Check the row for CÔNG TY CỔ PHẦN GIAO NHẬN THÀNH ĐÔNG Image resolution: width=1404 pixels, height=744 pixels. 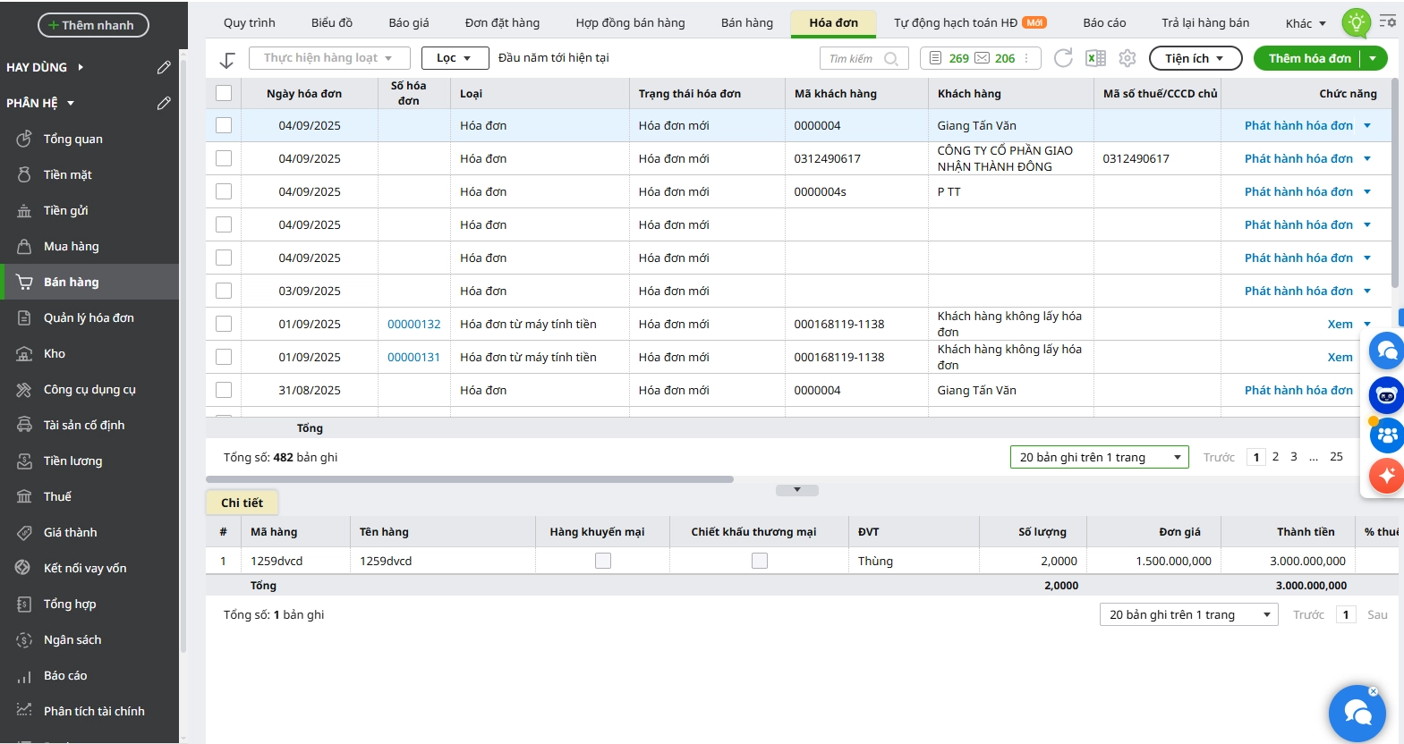pyautogui.click(x=224, y=158)
